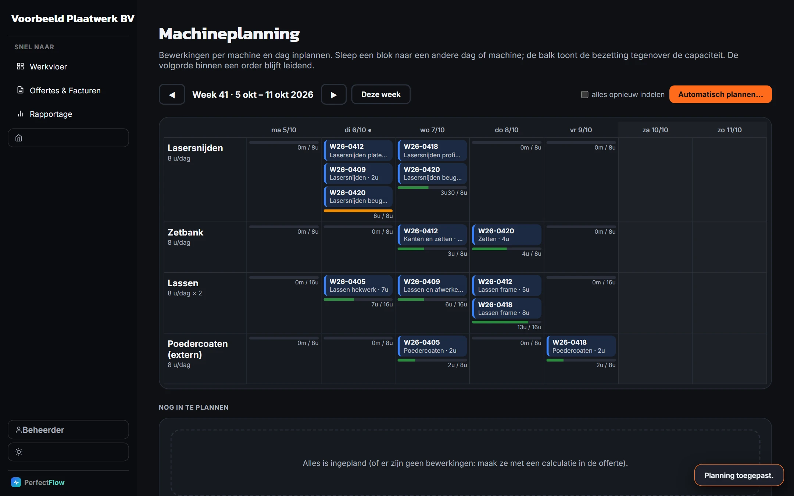
Task: Click Lasersnijden capacity bar on di 6/10
Action: click(x=358, y=211)
